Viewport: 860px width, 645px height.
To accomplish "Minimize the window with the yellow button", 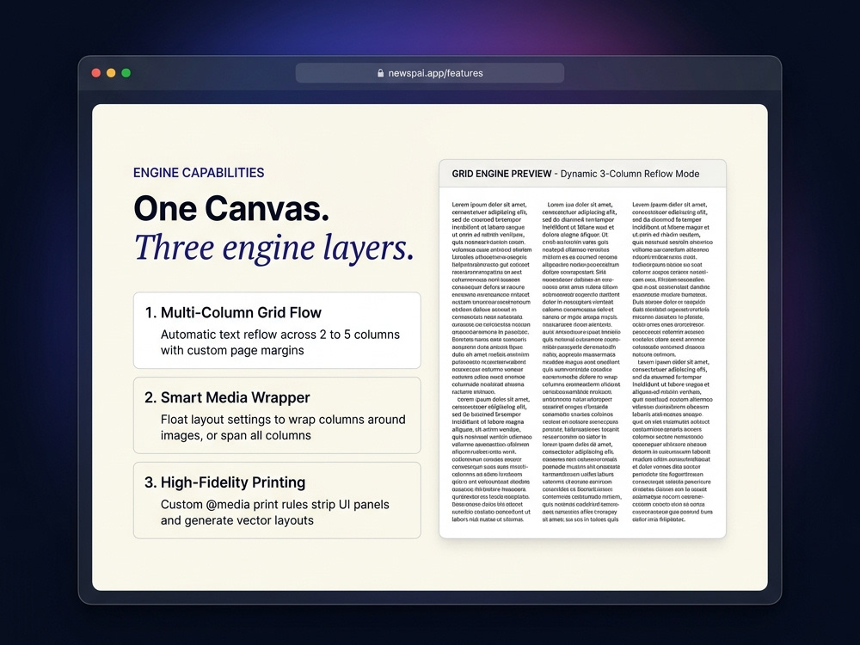I will pyautogui.click(x=111, y=73).
